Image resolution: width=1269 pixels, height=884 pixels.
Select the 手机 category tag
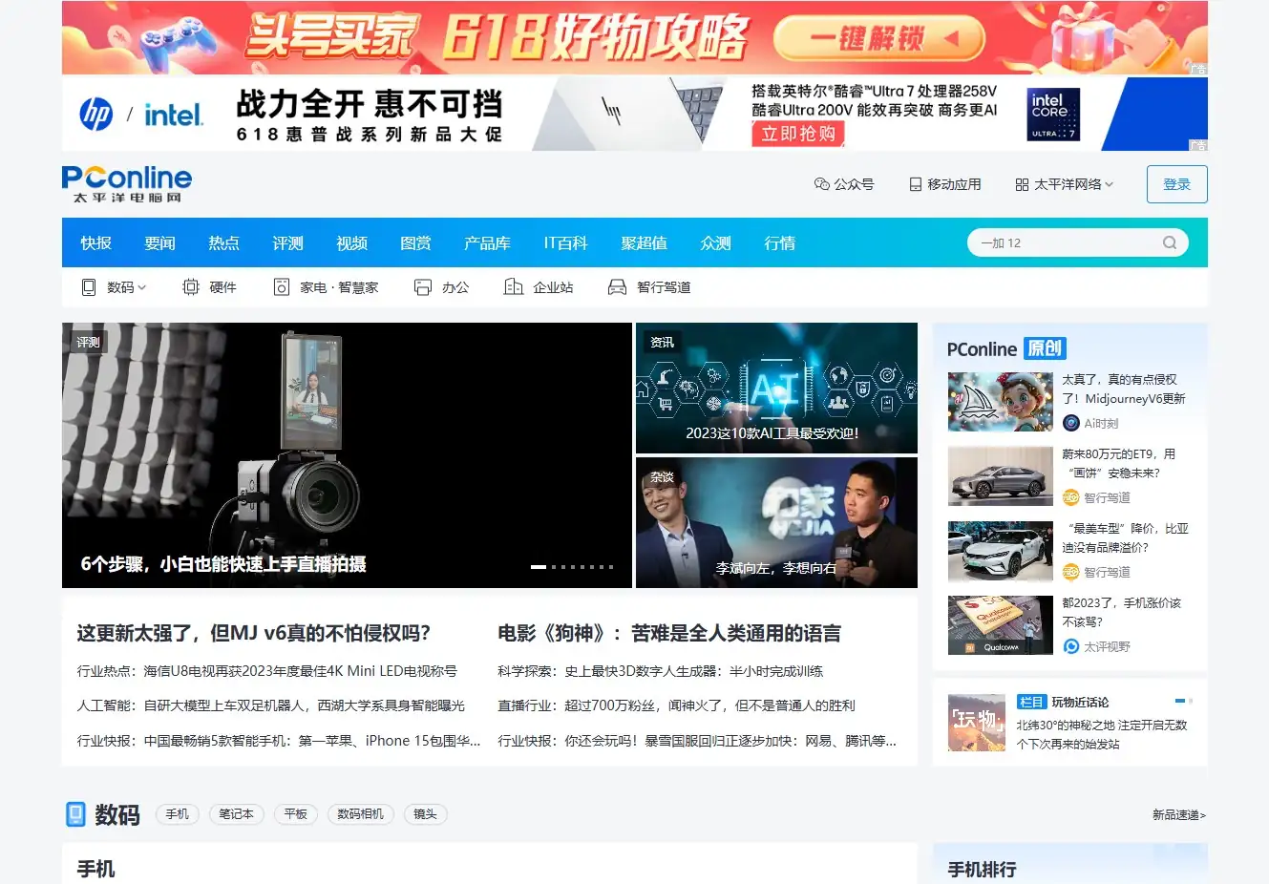[178, 814]
